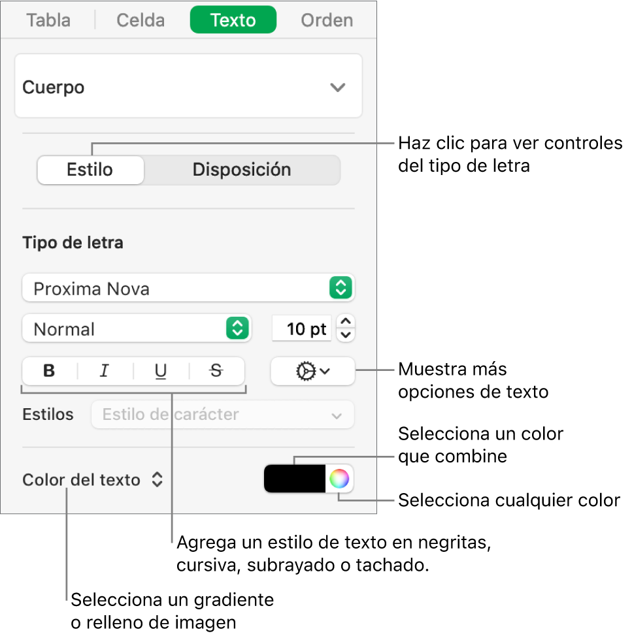Select the Texto tab
632x640 pixels.
click(x=233, y=20)
